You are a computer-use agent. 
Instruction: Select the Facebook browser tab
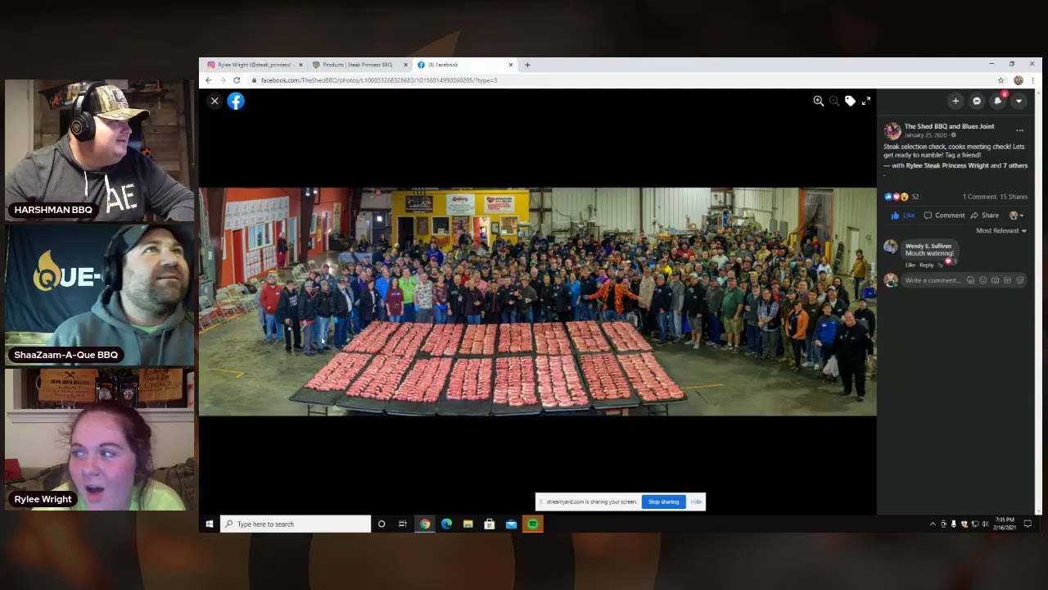pyautogui.click(x=464, y=65)
